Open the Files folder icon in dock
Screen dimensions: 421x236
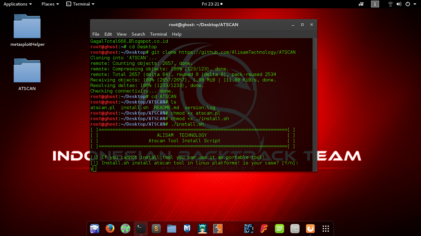click(x=172, y=229)
